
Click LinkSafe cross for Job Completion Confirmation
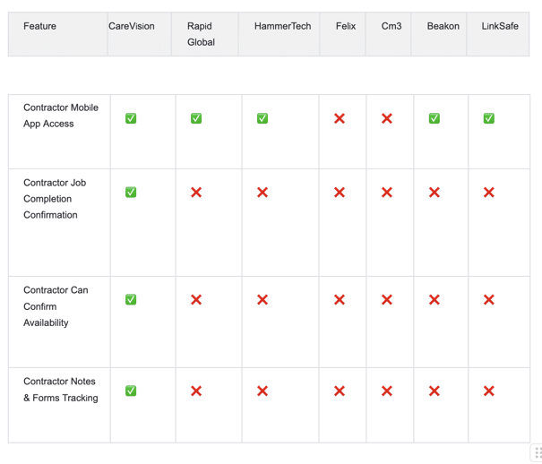point(489,193)
